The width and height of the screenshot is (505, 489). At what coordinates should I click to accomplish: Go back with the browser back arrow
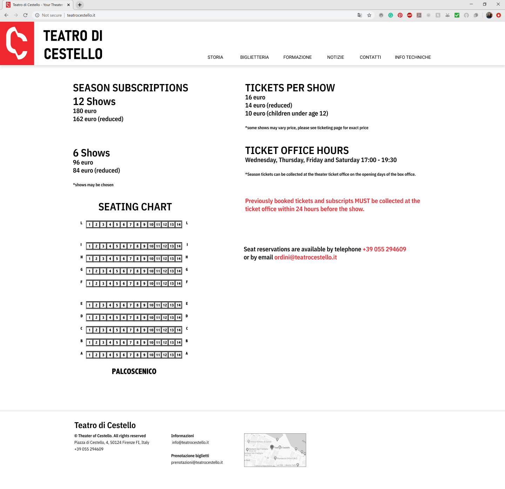pyautogui.click(x=6, y=15)
